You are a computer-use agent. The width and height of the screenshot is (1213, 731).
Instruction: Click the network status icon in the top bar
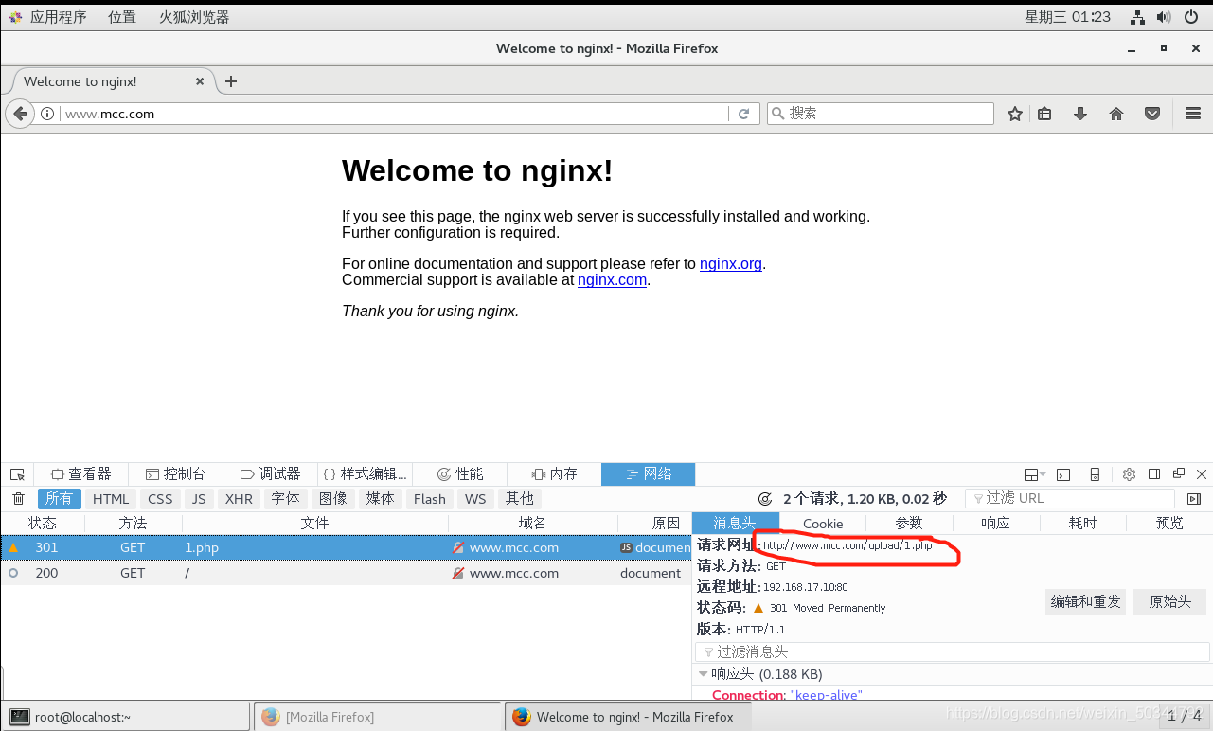(x=1137, y=17)
